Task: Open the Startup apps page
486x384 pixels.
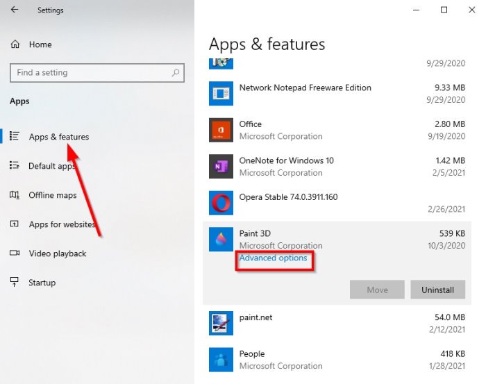Action: pyautogui.click(x=42, y=283)
